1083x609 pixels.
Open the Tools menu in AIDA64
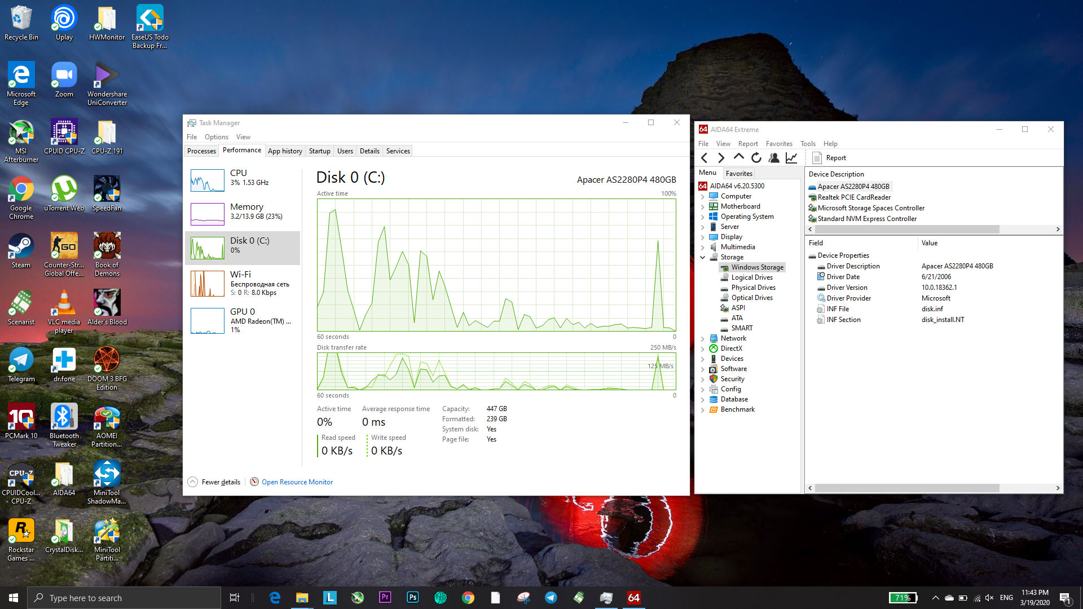(808, 144)
